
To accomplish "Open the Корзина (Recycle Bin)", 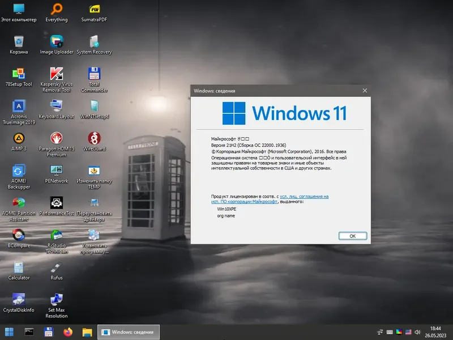I will click(19, 43).
